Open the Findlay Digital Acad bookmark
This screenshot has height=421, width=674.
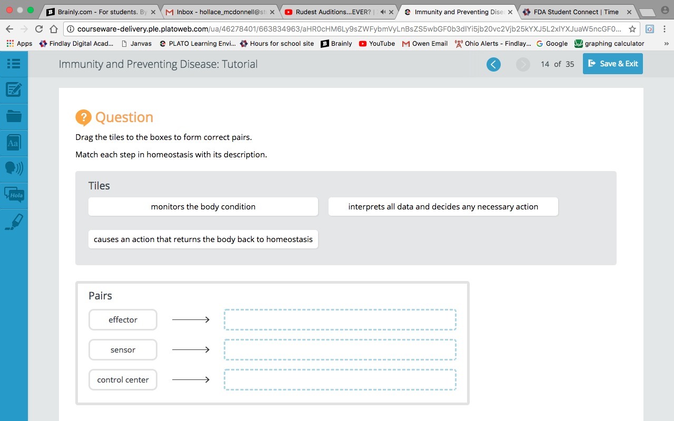76,44
